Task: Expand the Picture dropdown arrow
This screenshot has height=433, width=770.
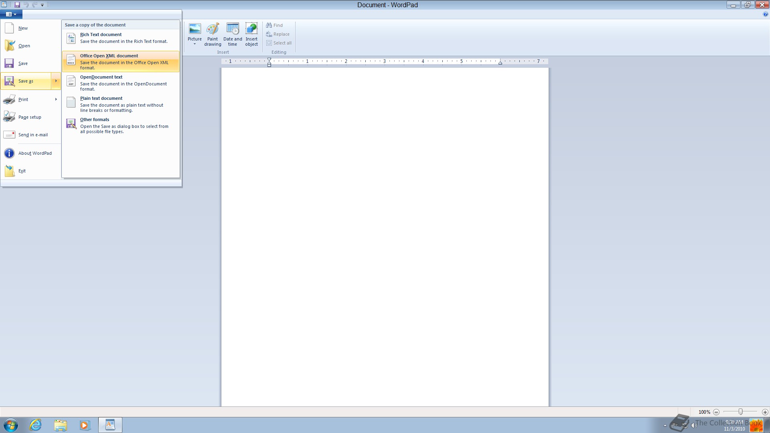Action: coord(195,44)
